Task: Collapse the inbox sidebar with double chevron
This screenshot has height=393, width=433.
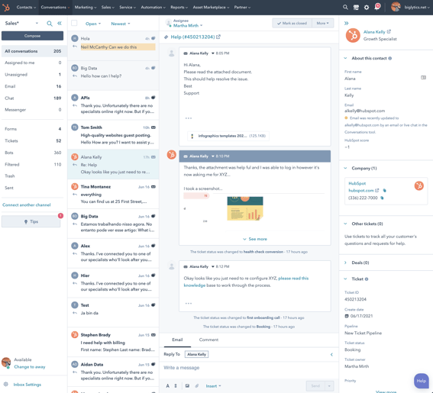Action: coord(60,24)
